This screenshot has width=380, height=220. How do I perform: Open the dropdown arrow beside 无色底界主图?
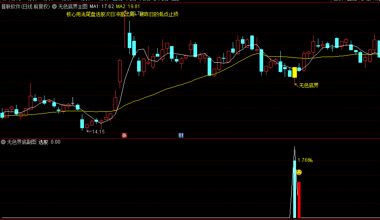click(x=54, y=6)
